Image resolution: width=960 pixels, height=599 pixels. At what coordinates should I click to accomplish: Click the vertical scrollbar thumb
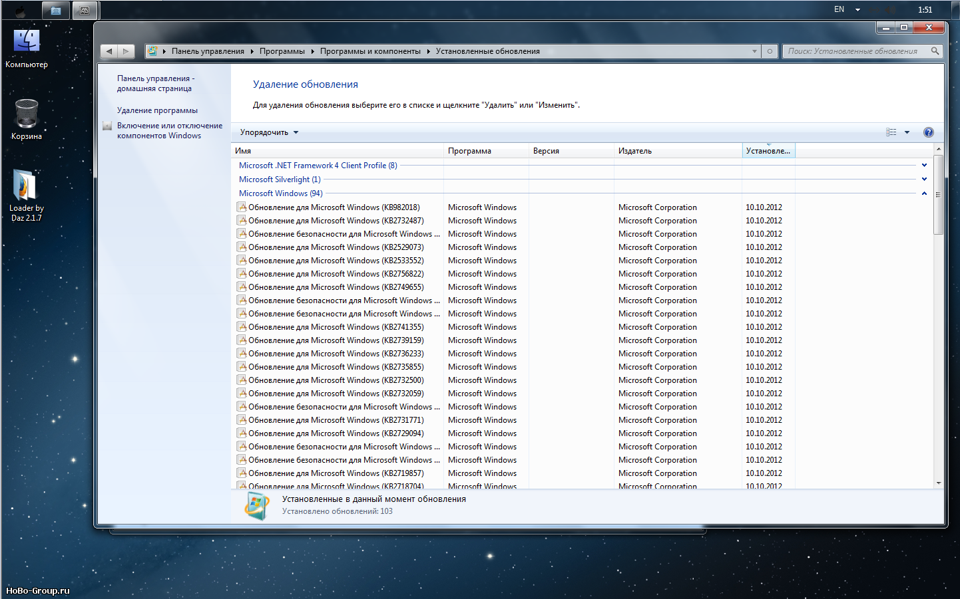click(938, 194)
